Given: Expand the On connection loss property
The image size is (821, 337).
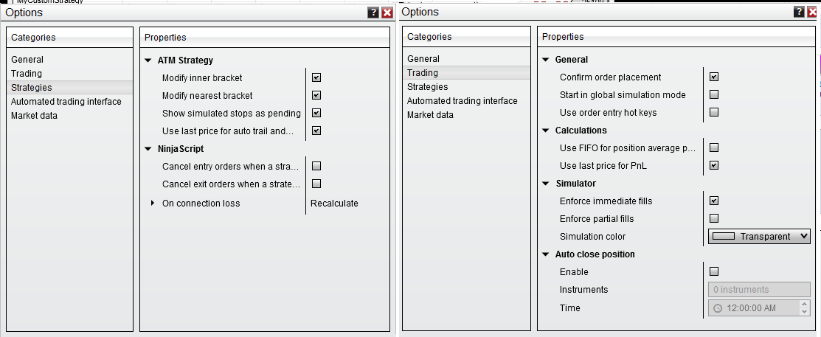Looking at the screenshot, I should point(153,203).
